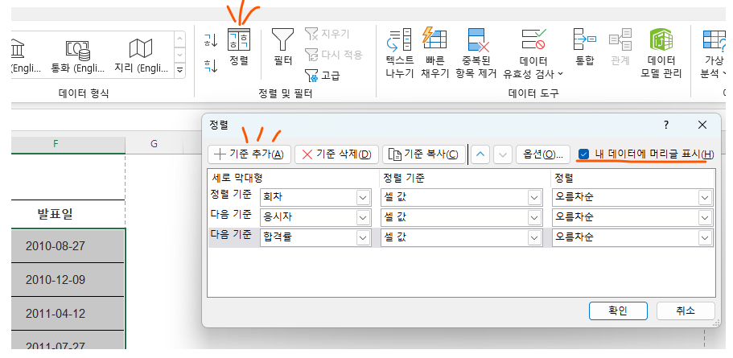733x358 pixels.
Task: Click 기준 추가 button
Action: (249, 154)
